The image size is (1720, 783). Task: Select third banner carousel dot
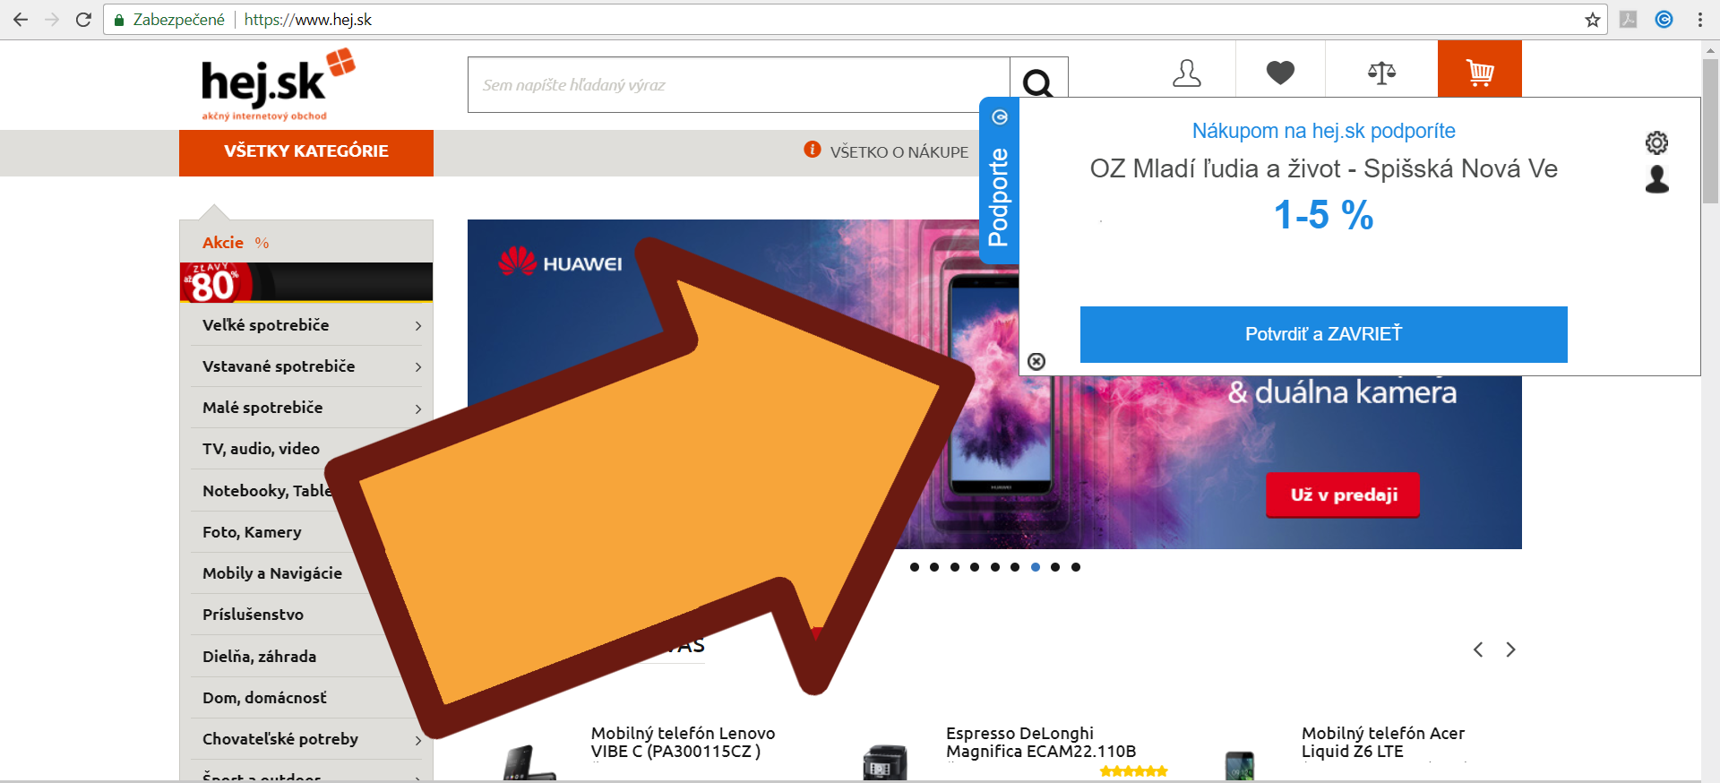pos(955,567)
